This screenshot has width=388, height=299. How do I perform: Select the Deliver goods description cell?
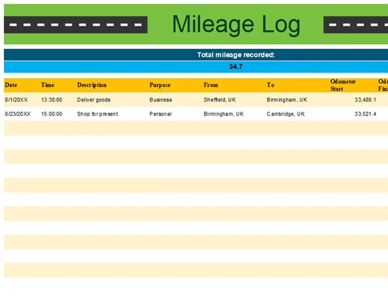tap(94, 100)
